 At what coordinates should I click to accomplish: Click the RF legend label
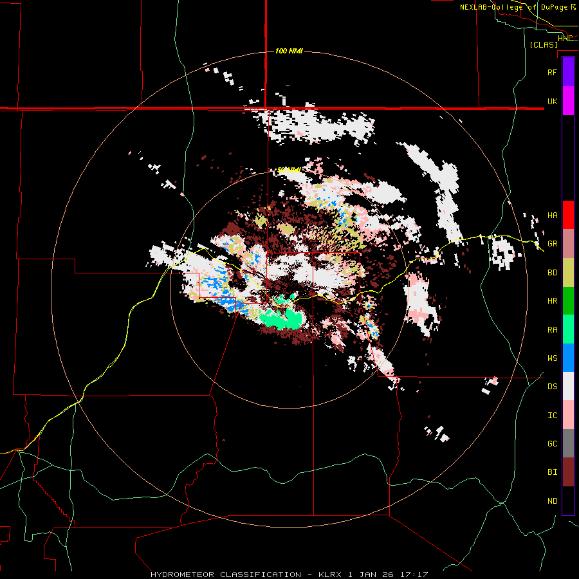pos(552,72)
